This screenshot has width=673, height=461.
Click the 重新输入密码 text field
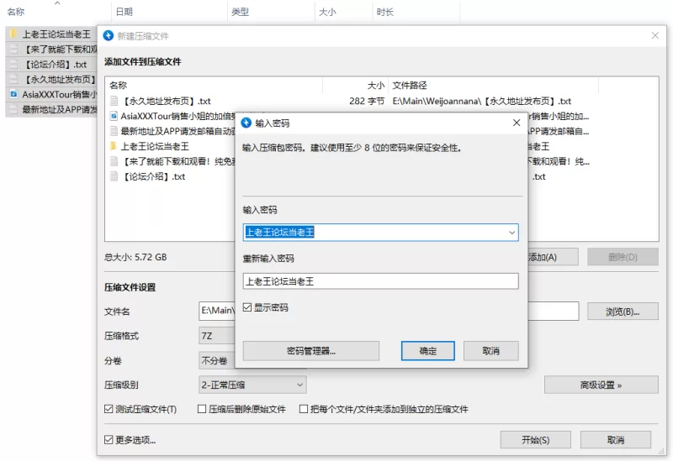coord(381,281)
